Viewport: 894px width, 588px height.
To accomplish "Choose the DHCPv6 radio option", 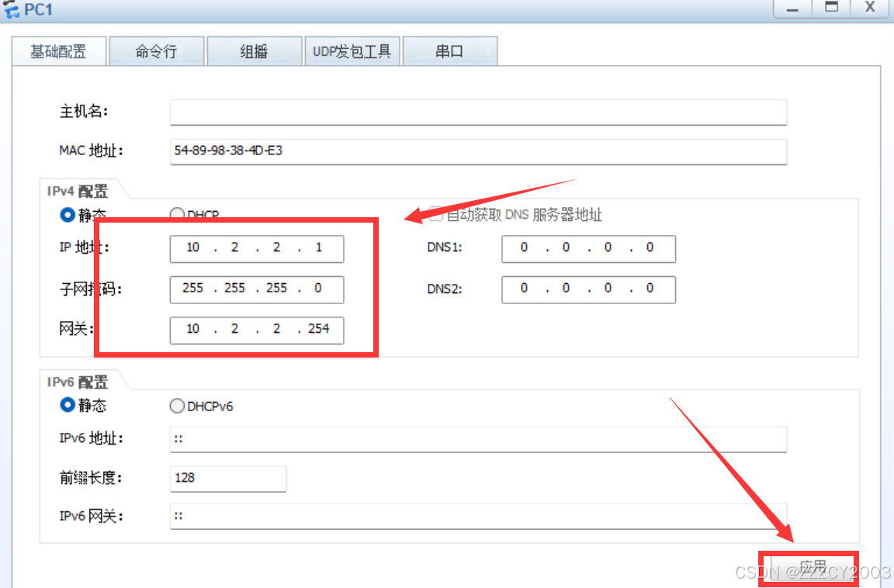I will (177, 406).
